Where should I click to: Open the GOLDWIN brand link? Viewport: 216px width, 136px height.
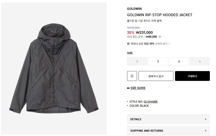[x=134, y=9]
